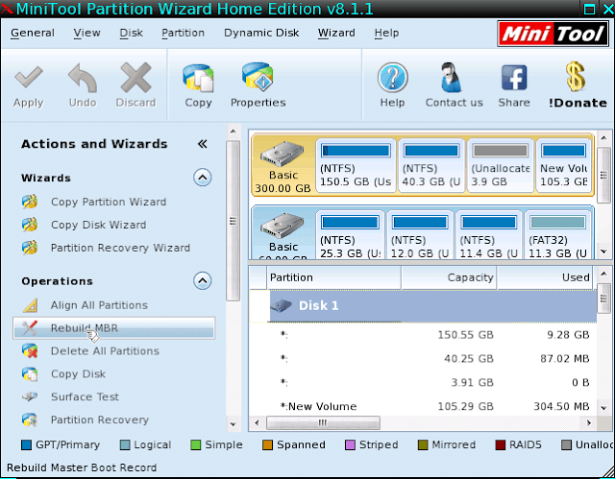Click the partition list scroll right arrow

[588, 423]
